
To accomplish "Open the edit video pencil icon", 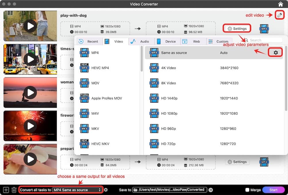I will (279, 15).
